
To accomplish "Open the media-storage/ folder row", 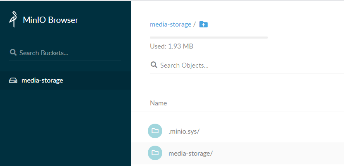I will [x=238, y=153].
